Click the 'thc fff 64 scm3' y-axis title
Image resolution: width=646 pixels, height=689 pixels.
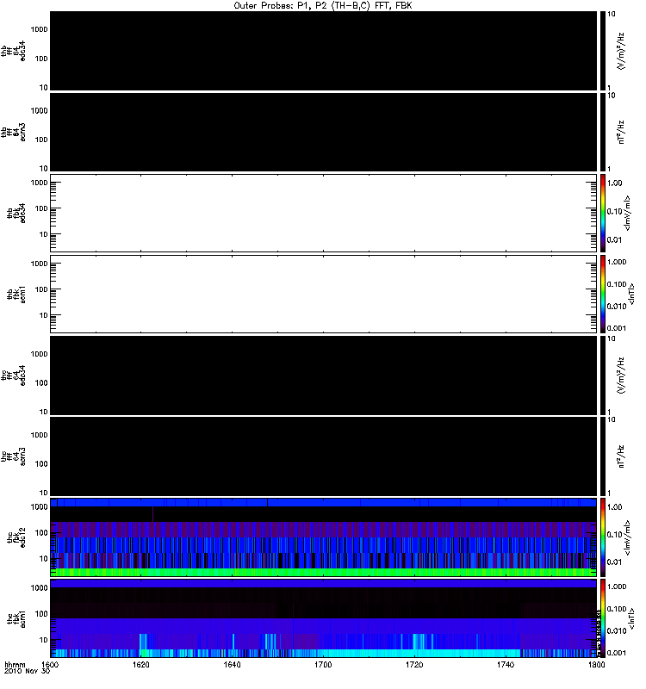tap(13, 456)
